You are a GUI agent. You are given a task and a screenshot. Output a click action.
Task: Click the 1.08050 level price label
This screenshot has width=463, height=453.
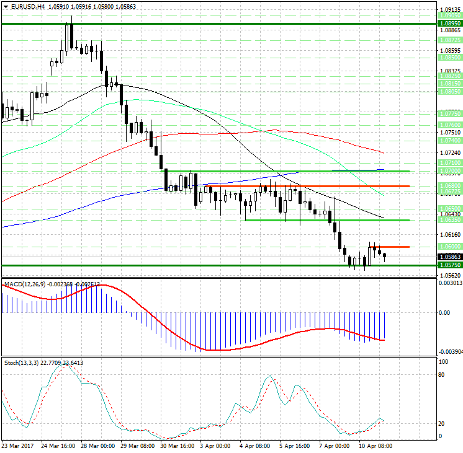coord(450,92)
